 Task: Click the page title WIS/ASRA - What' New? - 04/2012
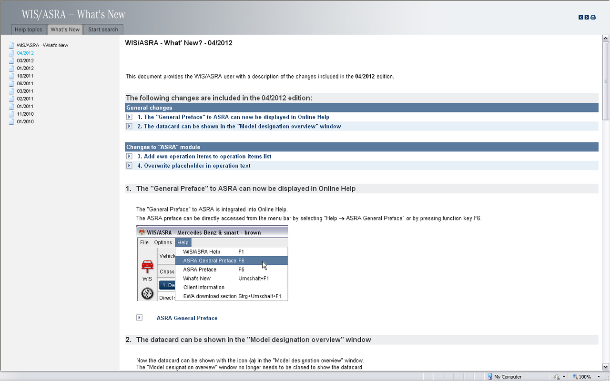[x=179, y=43]
